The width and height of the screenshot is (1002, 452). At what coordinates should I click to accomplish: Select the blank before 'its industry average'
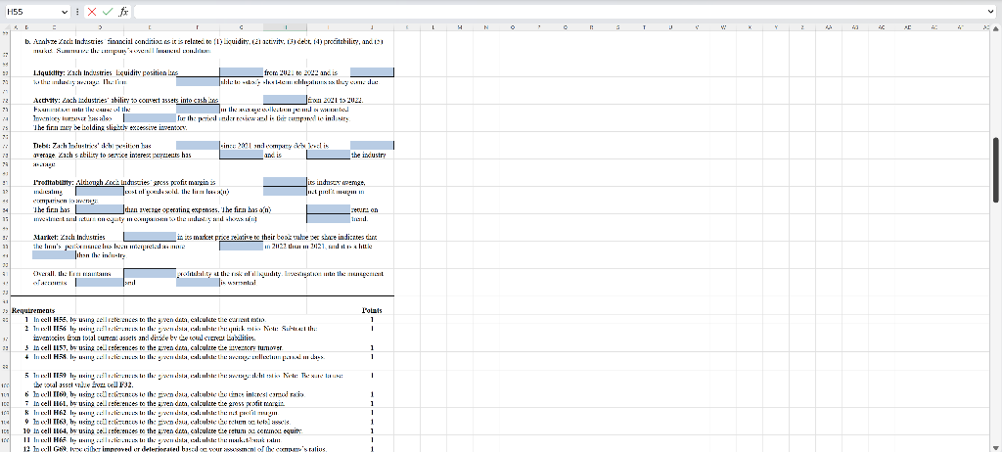pos(285,182)
